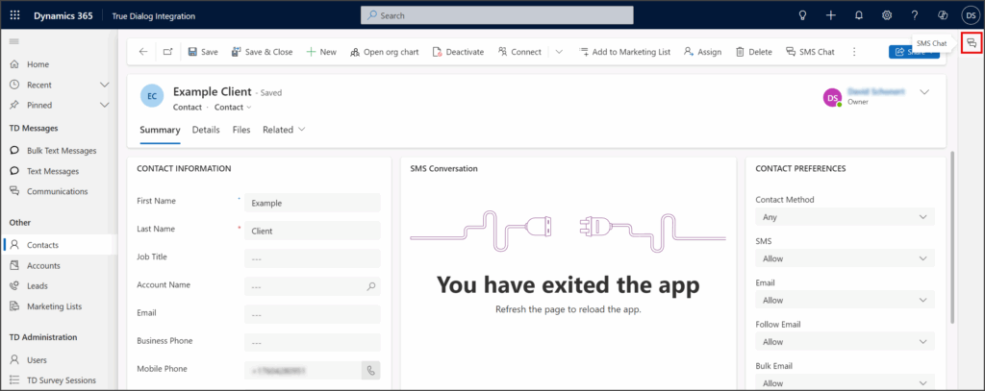This screenshot has width=985, height=391.
Task: Open the Email preference dropdown
Action: [x=845, y=300]
